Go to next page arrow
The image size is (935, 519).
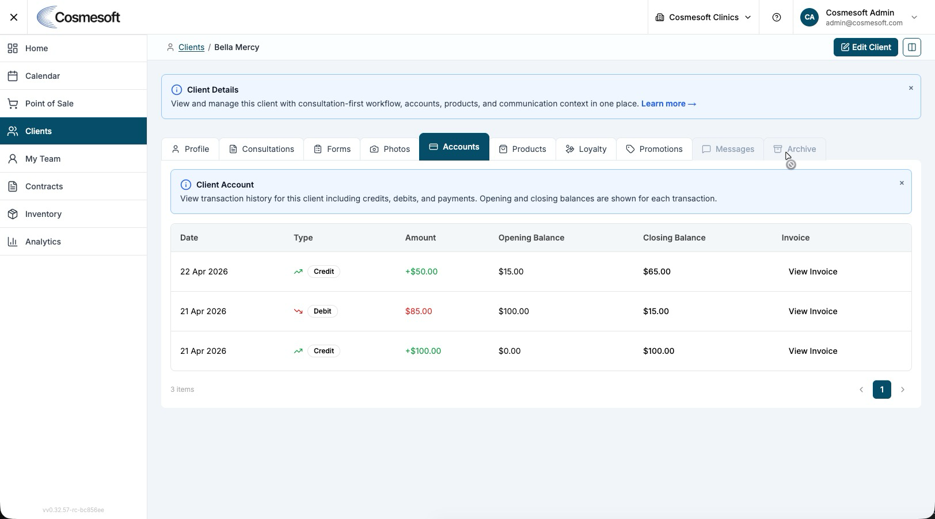pyautogui.click(x=903, y=390)
